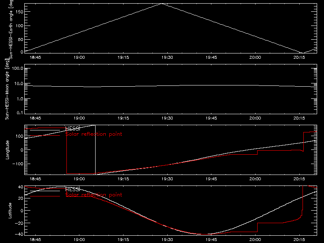Viewport: 324px width, 243px height.
Task: Click the -20 tick on Latitude axis
Action: point(19,223)
